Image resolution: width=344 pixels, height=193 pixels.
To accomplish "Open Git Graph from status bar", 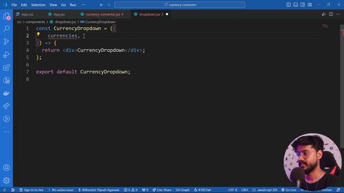I will [182, 190].
